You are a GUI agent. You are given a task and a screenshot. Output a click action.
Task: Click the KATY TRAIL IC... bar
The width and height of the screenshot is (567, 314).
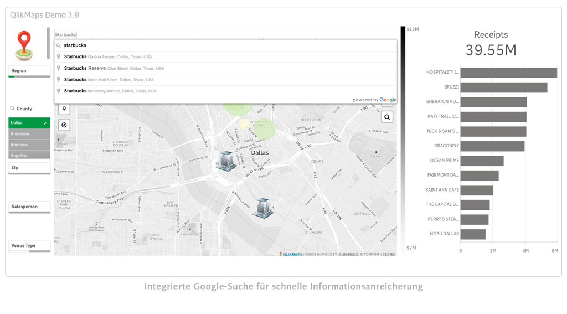tap(493, 117)
